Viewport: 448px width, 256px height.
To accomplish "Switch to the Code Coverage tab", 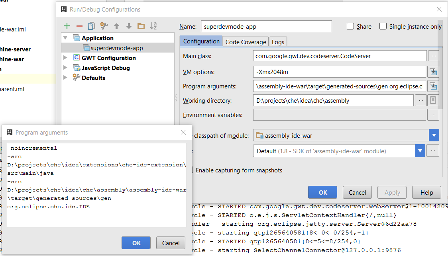I will (x=246, y=42).
